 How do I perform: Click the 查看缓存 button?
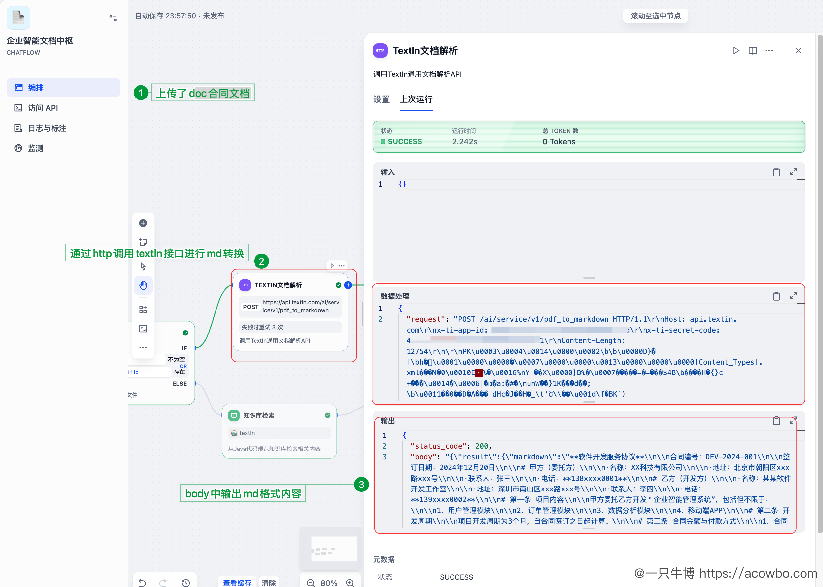point(237,582)
